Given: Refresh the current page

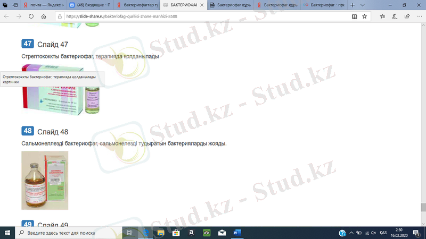Looking at the screenshot, I should tap(31, 16).
